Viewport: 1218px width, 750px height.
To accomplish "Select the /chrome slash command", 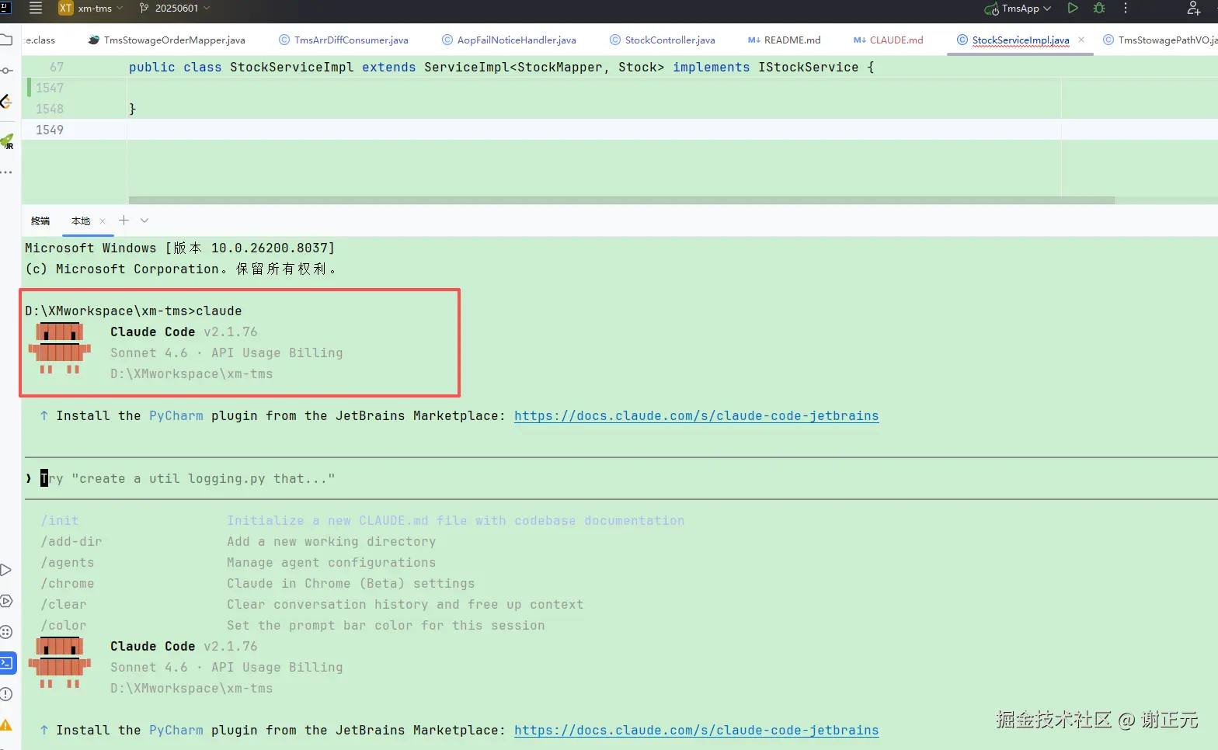I will pos(68,583).
